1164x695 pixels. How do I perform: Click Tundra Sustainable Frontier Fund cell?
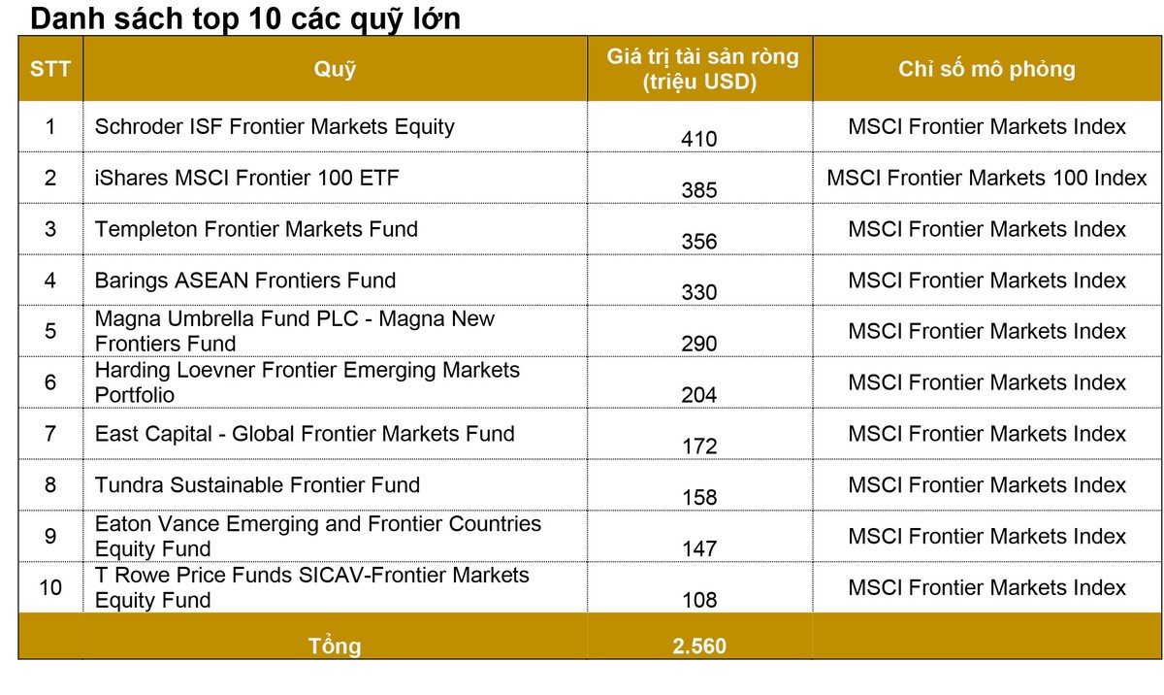coord(257,485)
